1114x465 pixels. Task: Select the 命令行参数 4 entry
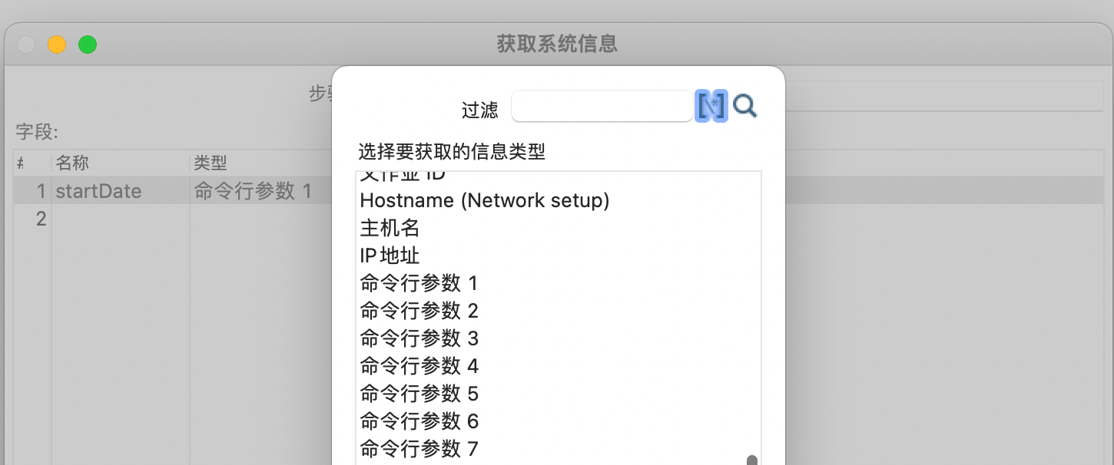419,366
